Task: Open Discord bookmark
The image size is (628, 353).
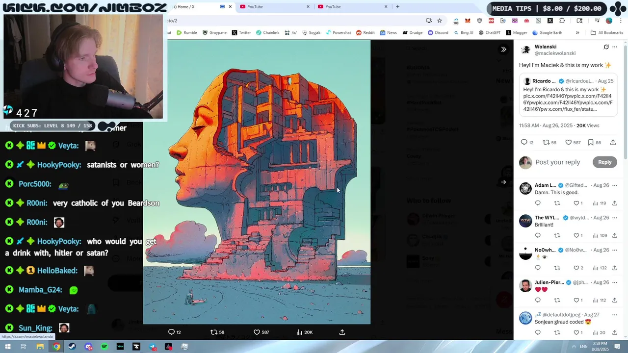Action: click(438, 33)
